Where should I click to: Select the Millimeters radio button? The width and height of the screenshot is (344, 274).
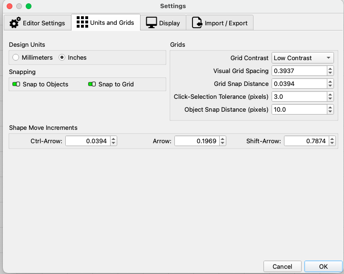click(16, 58)
